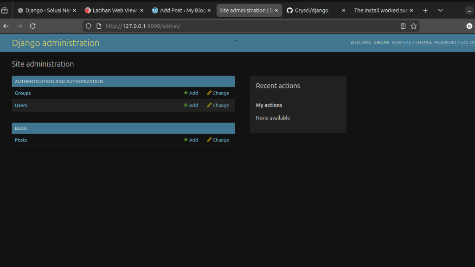Toggle reader view icon in address bar
Viewport: 475px width, 267px height.
click(x=403, y=26)
